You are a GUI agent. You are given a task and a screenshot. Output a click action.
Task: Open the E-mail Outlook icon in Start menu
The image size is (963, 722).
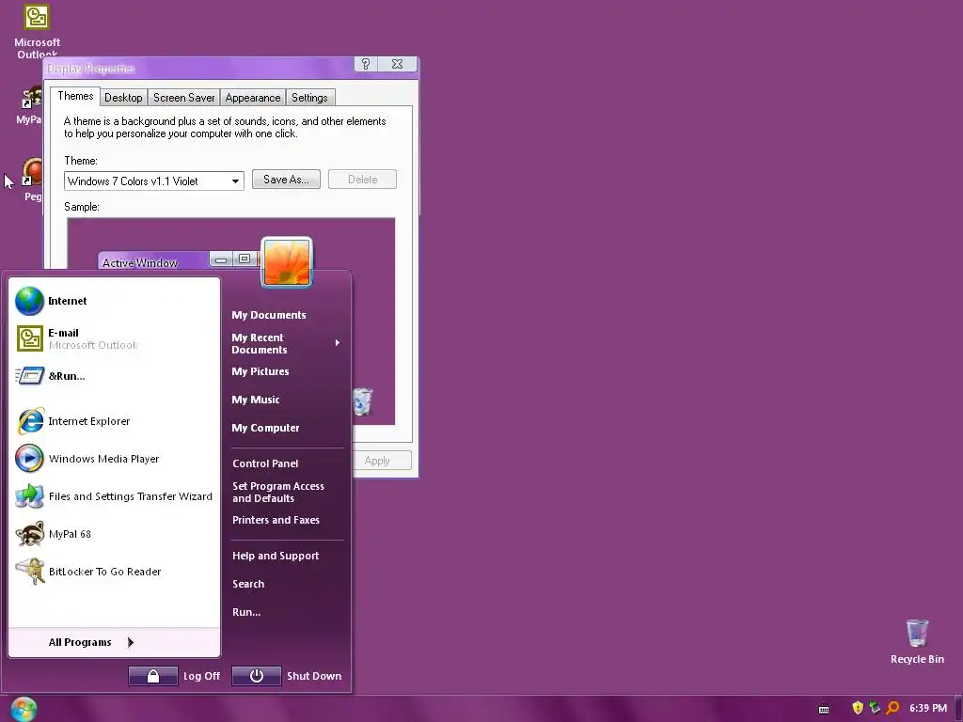tap(29, 338)
